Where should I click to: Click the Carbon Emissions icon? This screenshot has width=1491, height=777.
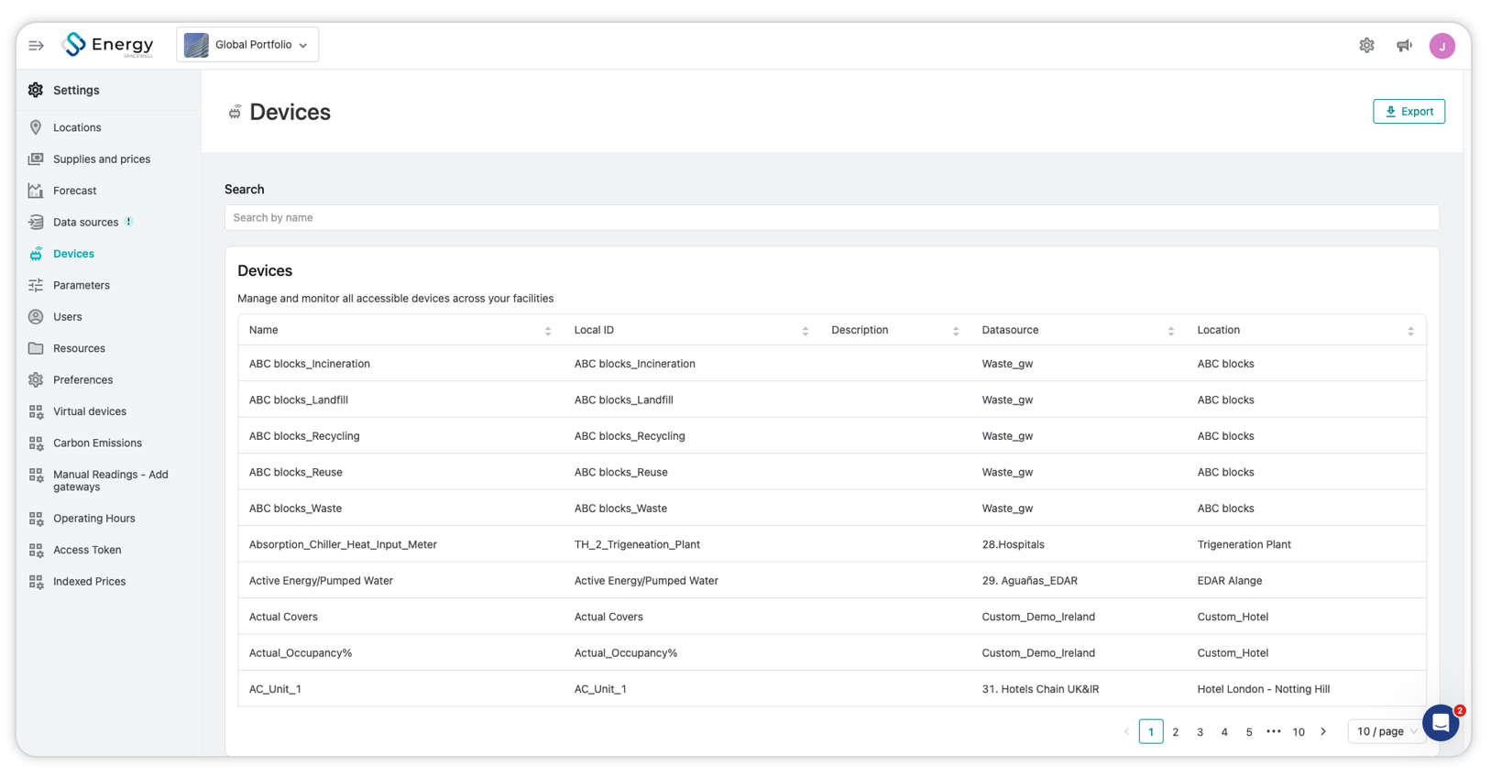point(36,443)
